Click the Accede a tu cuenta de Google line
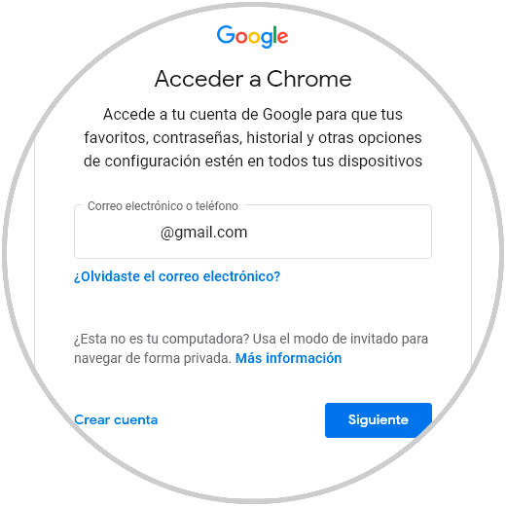Viewport: 506px width, 506px height. (253, 115)
